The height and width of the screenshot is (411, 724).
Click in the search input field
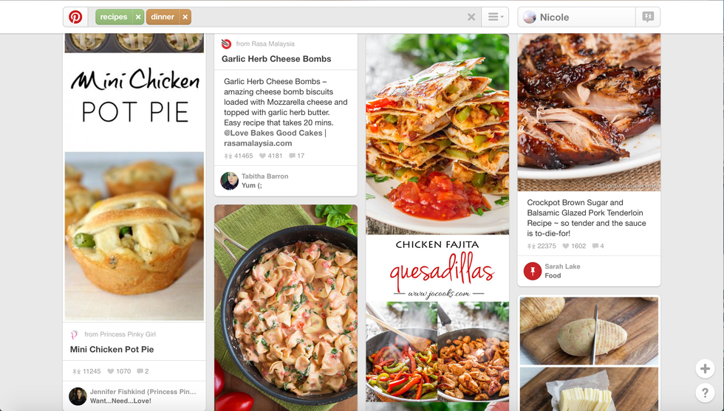click(x=327, y=17)
